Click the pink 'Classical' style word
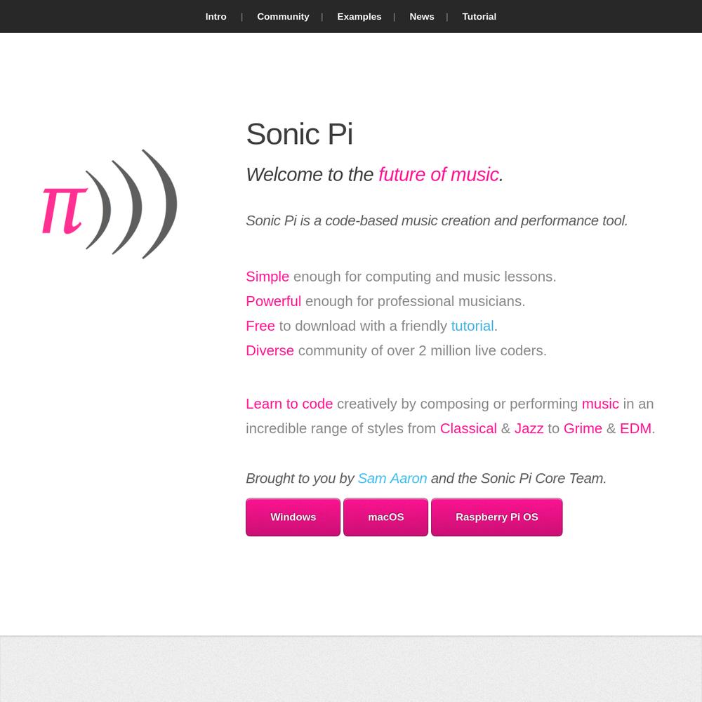This screenshot has height=702, width=702. pyautogui.click(x=468, y=428)
